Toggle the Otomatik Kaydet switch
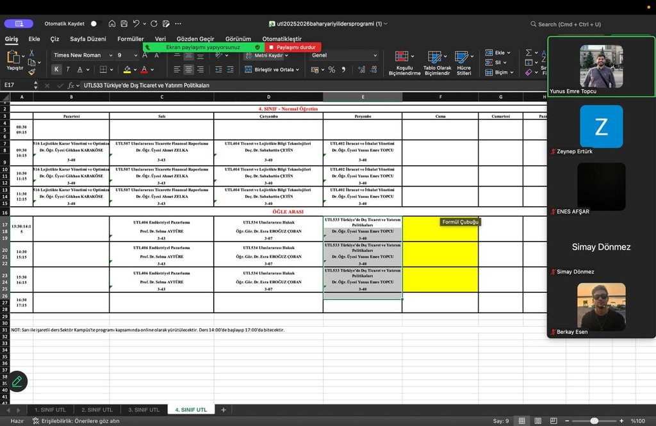This screenshot has width=656, height=426. [95, 24]
